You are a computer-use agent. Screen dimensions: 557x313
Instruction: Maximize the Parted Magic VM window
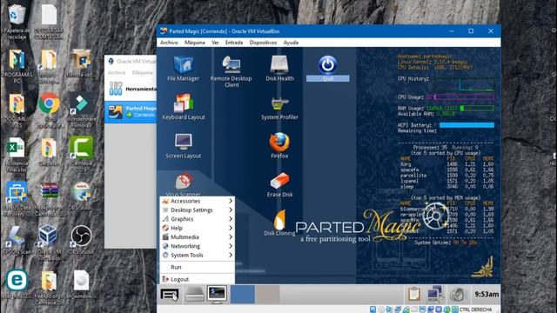click(471, 31)
